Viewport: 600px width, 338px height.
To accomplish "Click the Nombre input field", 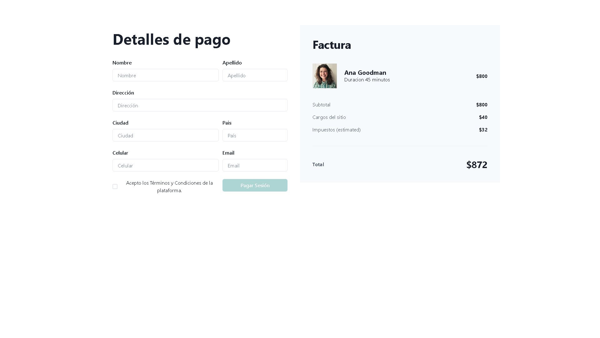I will coord(165,75).
